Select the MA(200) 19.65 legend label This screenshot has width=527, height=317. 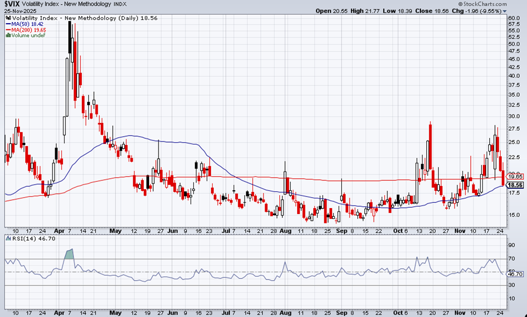pos(29,30)
